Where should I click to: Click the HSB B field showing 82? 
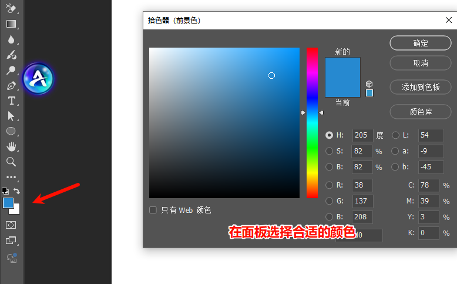coord(362,166)
